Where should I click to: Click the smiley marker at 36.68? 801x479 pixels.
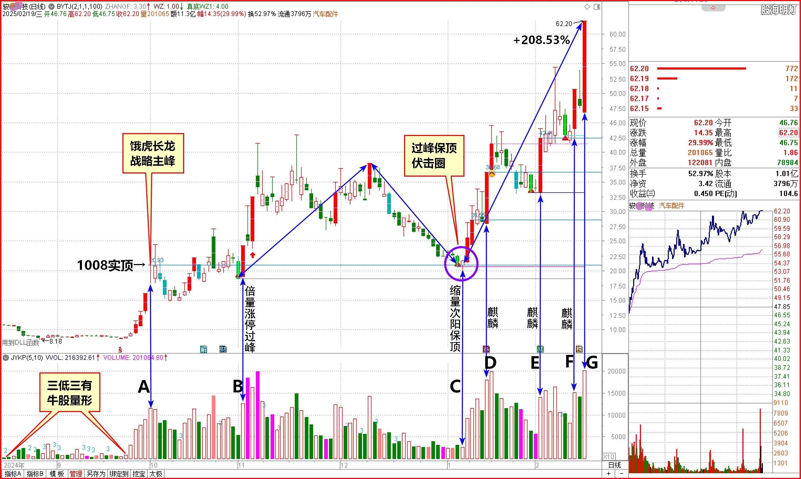point(492,174)
